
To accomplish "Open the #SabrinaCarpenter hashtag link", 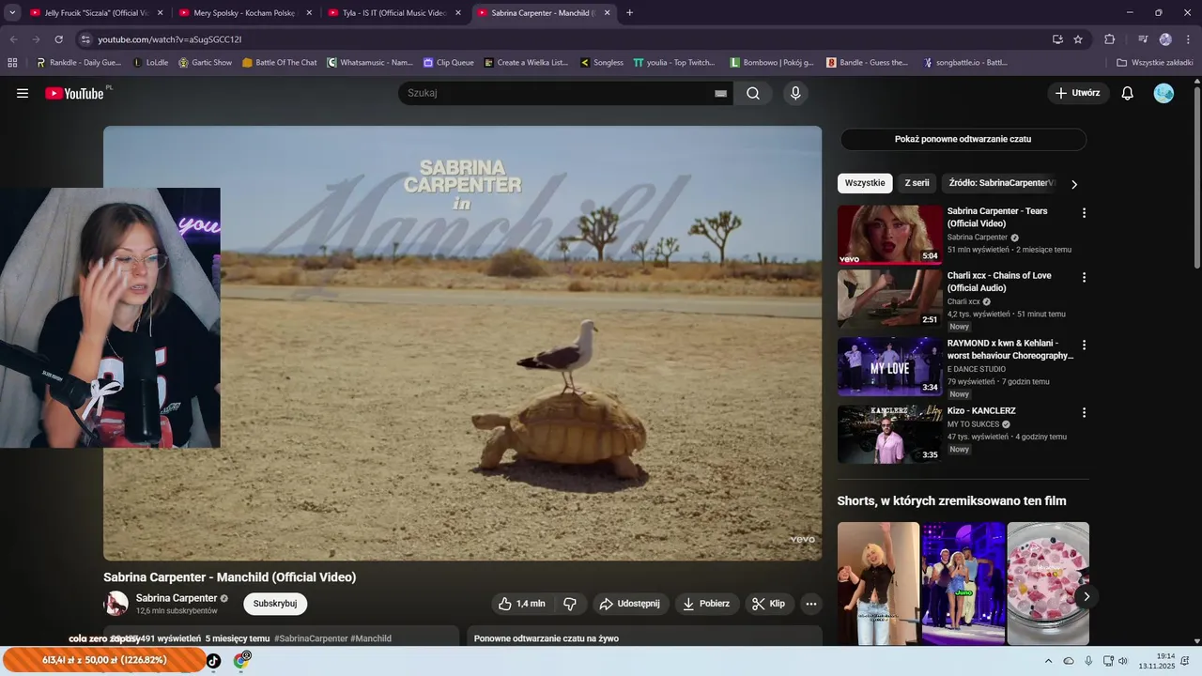I will point(311,638).
